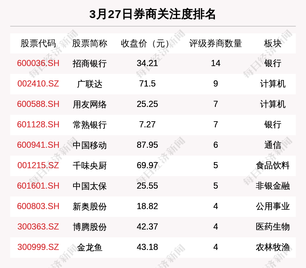Click the stock name 金龙鱼
The image size is (306, 268).
[89, 247]
